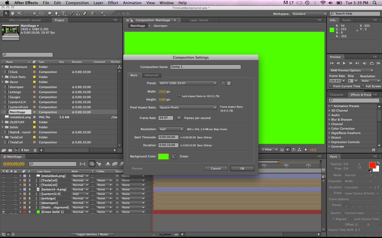Expand the Architecture folder
Image resolution: width=382 pixels, height=238 pixels.
(x=3, y=67)
